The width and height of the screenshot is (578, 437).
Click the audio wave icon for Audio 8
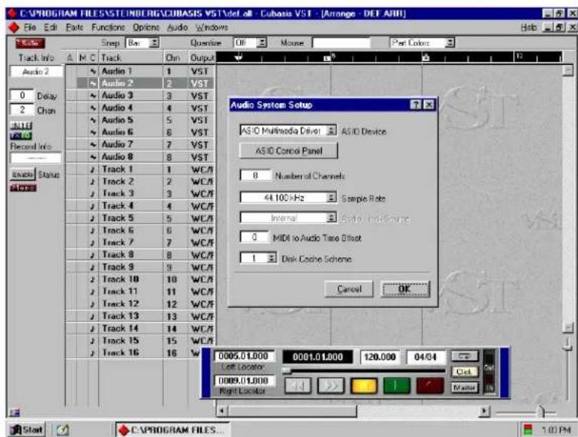point(93,157)
